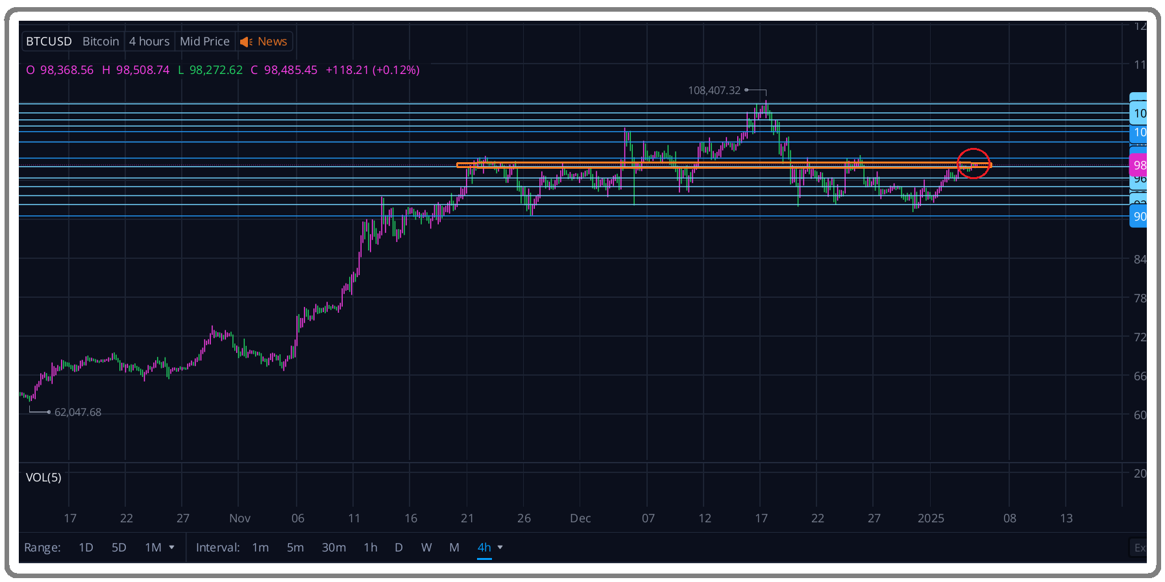Click the Open value 98,368.56
Viewport: 1165px width, 582px height.
coord(67,70)
